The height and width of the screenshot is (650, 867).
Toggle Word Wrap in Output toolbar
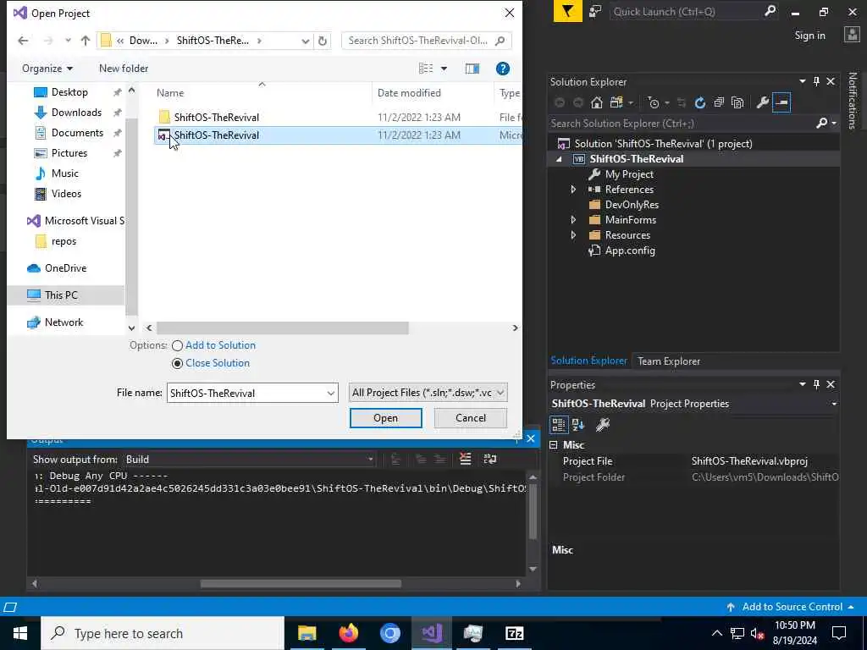pos(490,459)
